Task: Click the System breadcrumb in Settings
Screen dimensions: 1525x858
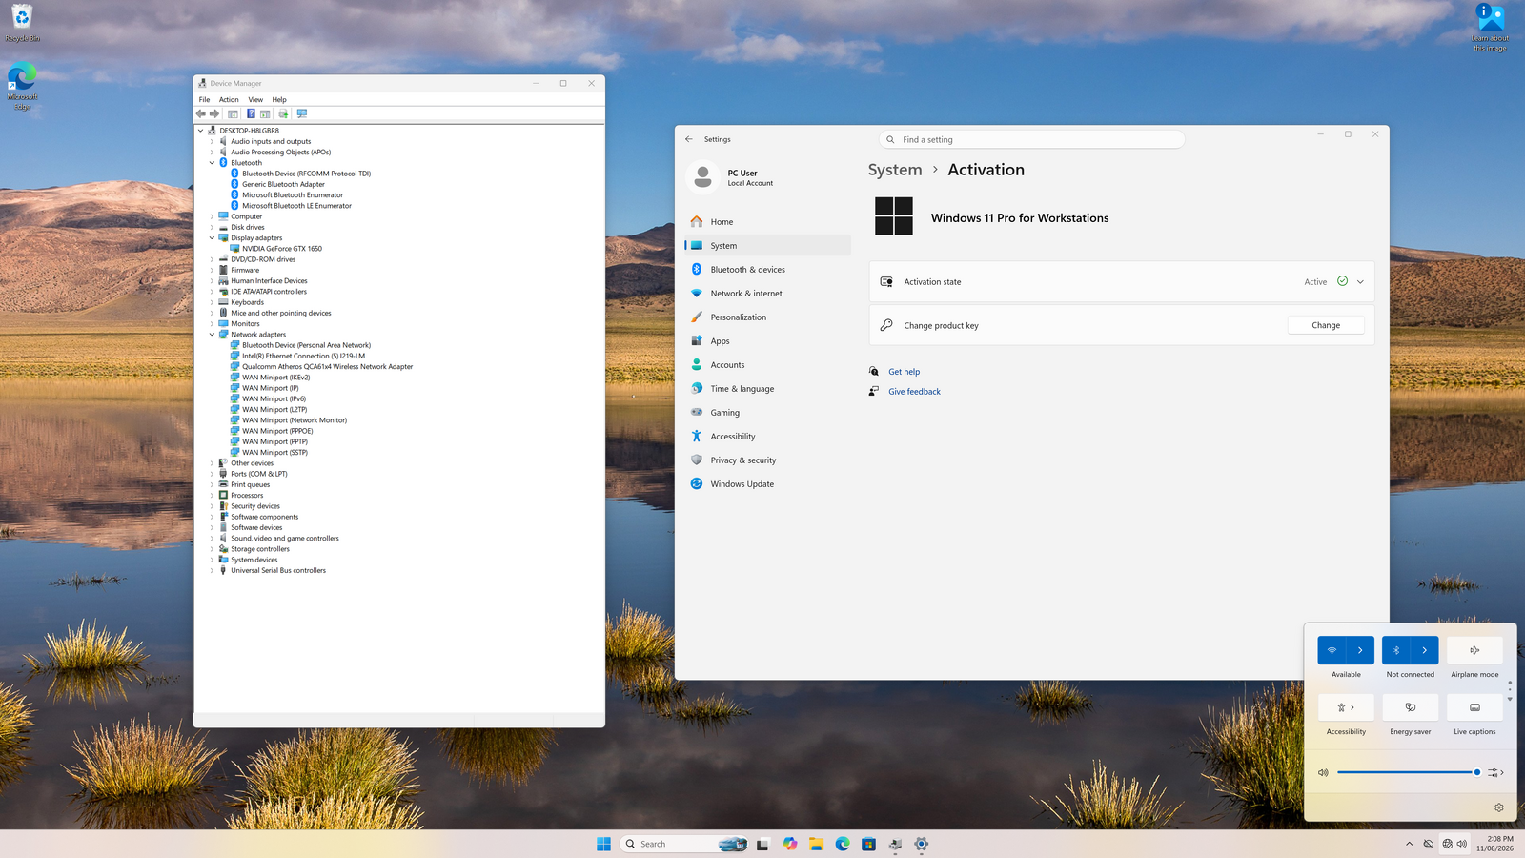Action: click(895, 170)
